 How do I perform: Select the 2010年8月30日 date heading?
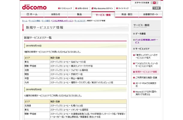pos(75,89)
